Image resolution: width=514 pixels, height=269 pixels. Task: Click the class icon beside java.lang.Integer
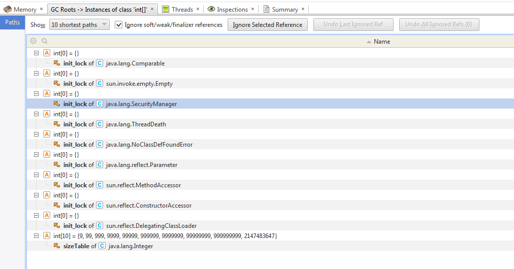coord(102,246)
